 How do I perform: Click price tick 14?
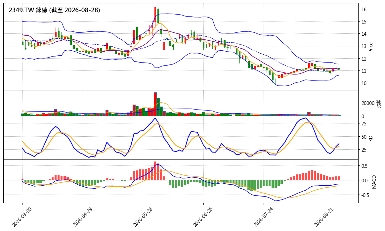coord(364,34)
